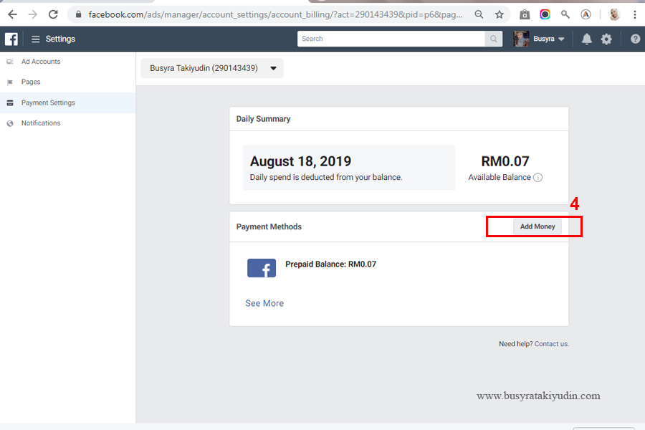
Task: Click the Ad Accounts sidebar icon
Action: coord(10,62)
